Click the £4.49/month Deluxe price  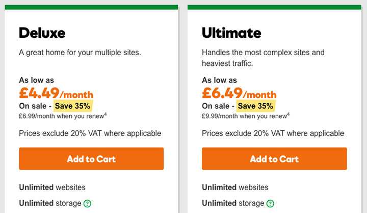pos(56,93)
